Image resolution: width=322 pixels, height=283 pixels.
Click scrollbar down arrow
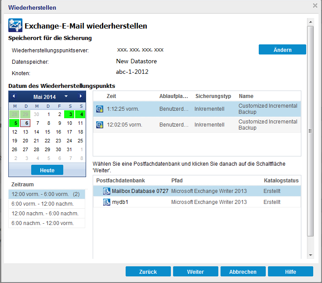pyautogui.click(x=311, y=255)
